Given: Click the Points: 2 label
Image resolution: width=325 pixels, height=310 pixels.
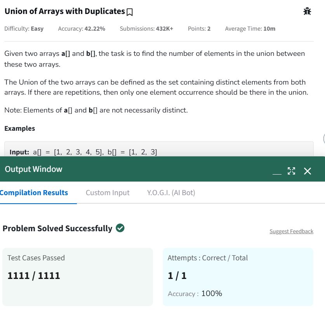Looking at the screenshot, I should [199, 29].
